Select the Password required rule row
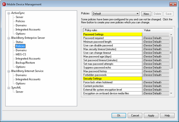Screen dimensions: 179x122 [x=126, y=38]
